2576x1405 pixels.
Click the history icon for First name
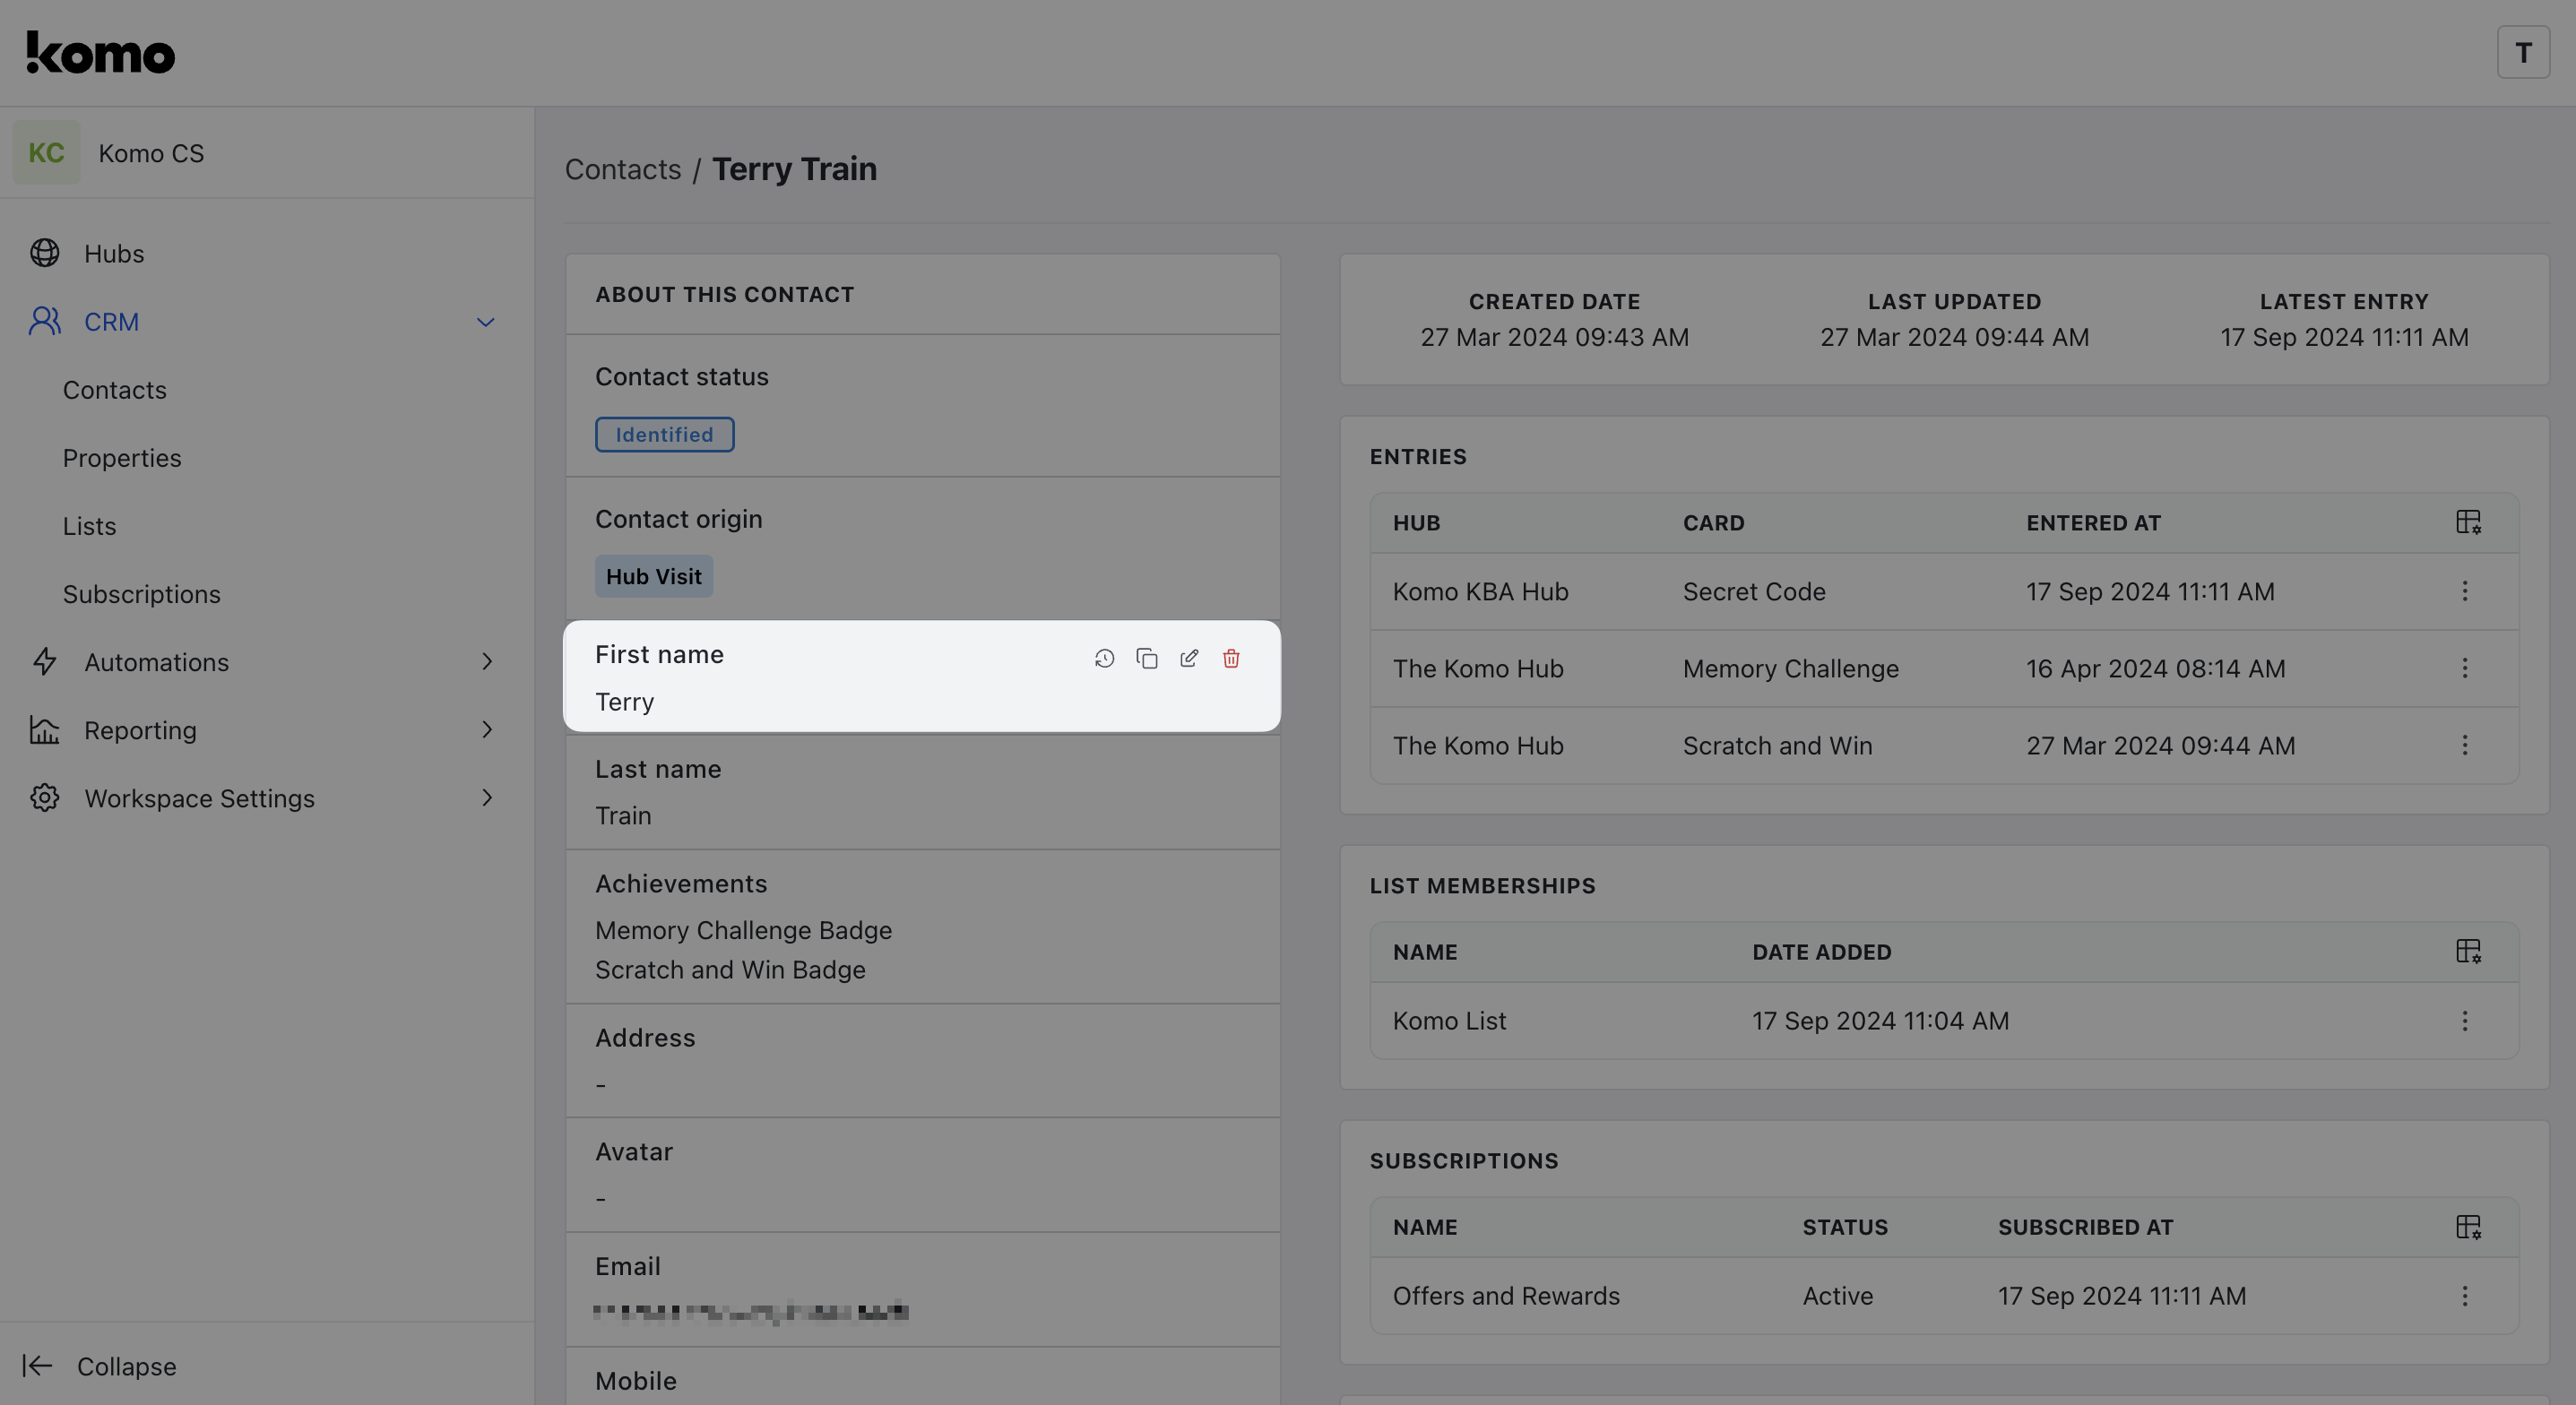tap(1104, 658)
